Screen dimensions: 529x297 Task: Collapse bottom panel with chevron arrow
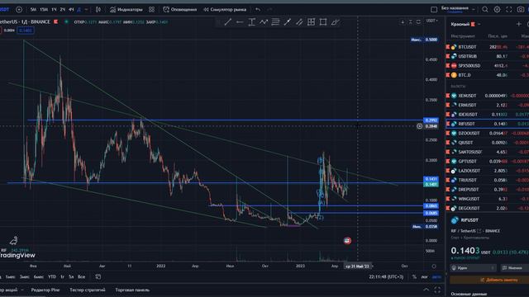point(427,290)
